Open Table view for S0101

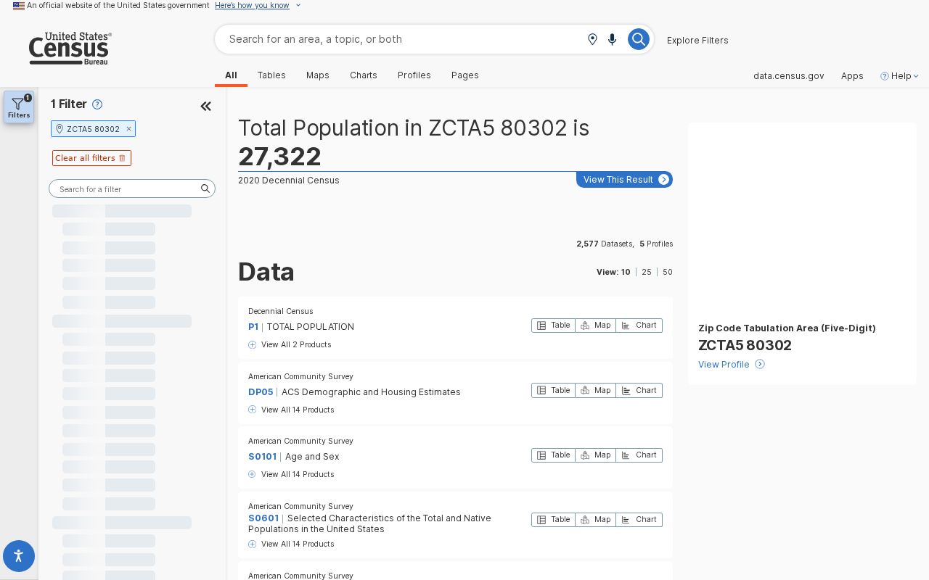point(553,455)
